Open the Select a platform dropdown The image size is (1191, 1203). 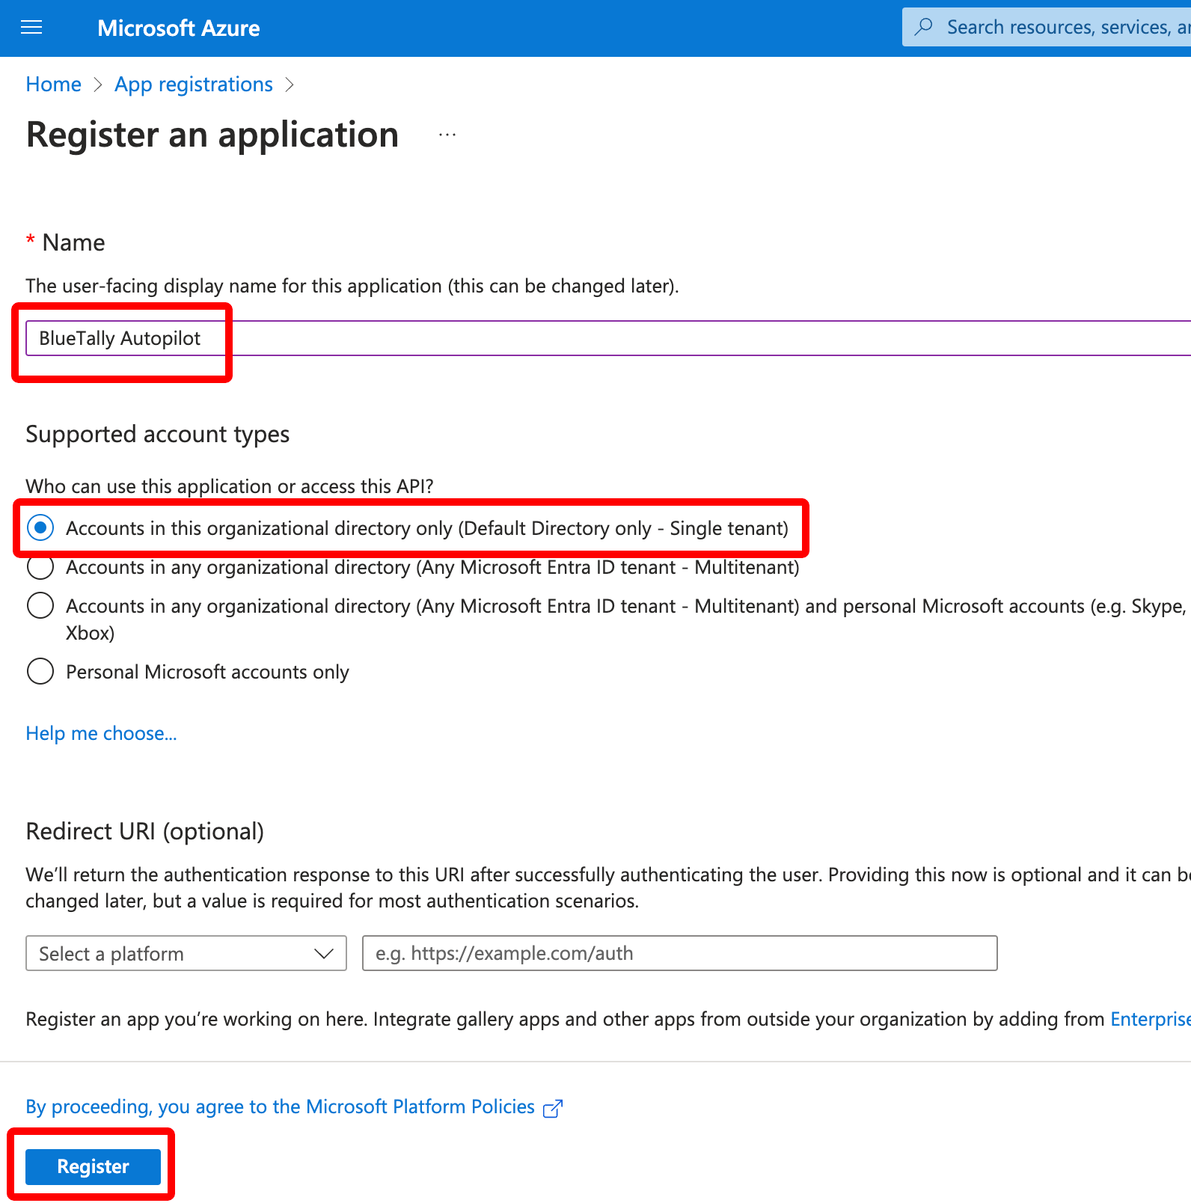186,953
